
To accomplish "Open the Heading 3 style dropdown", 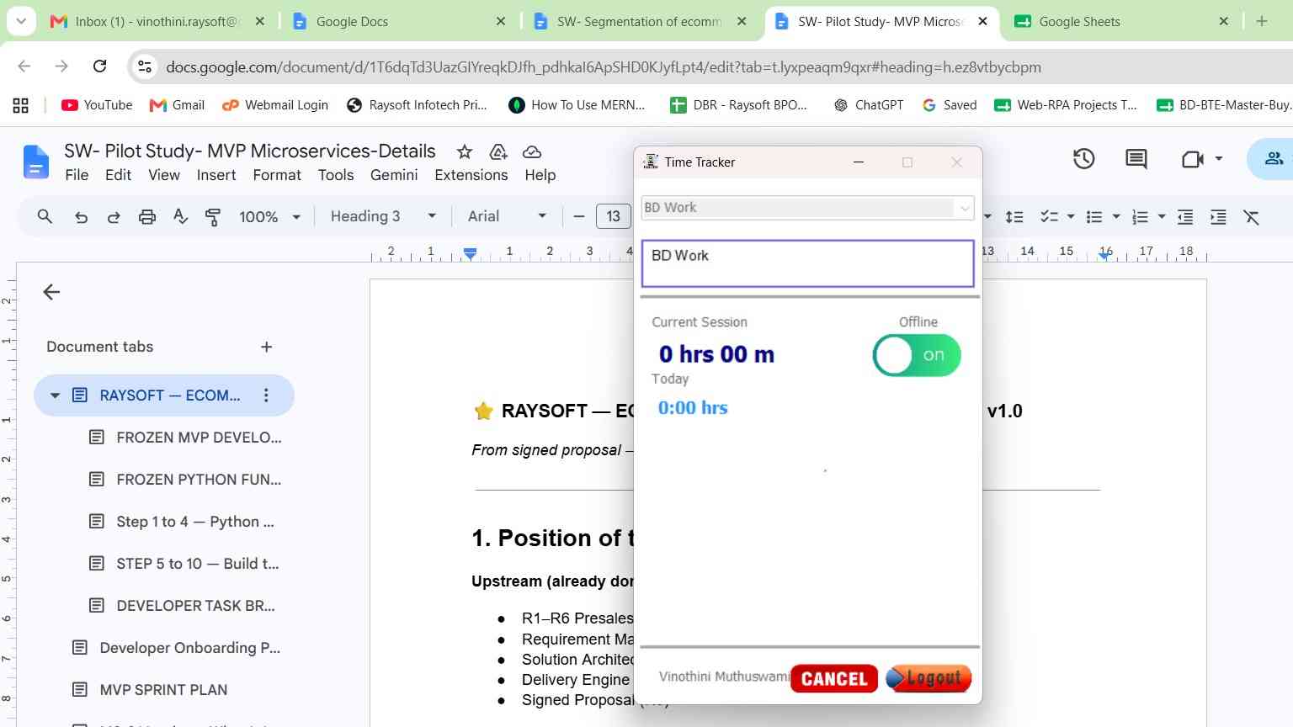I will click(383, 216).
